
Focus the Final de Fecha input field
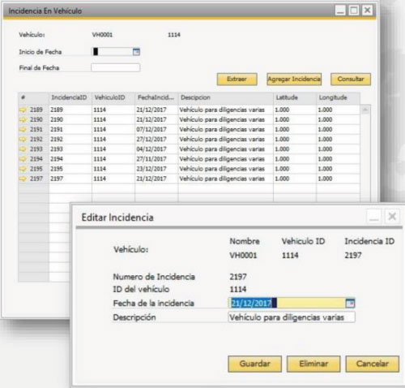click(116, 67)
